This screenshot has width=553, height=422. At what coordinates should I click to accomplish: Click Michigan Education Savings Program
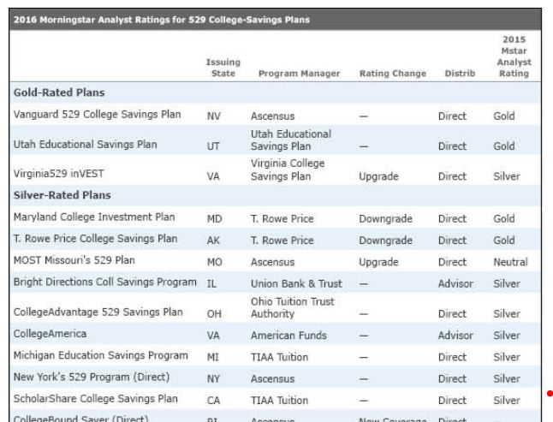pos(100,355)
